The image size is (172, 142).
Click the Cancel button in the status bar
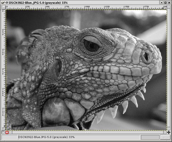tap(165, 137)
